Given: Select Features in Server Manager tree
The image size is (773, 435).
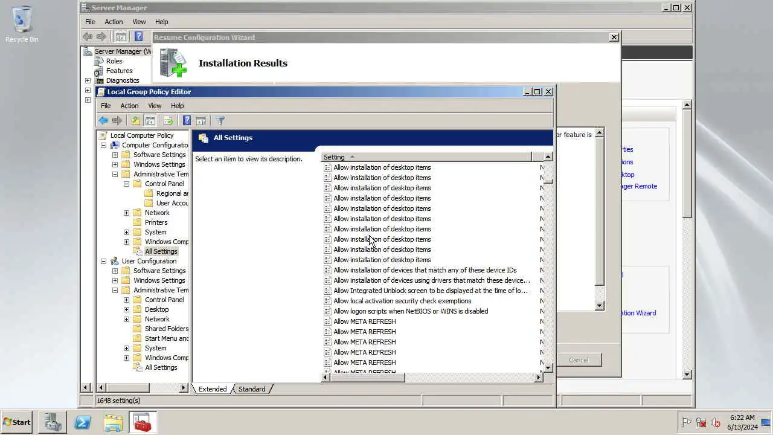Looking at the screenshot, I should tap(119, 71).
